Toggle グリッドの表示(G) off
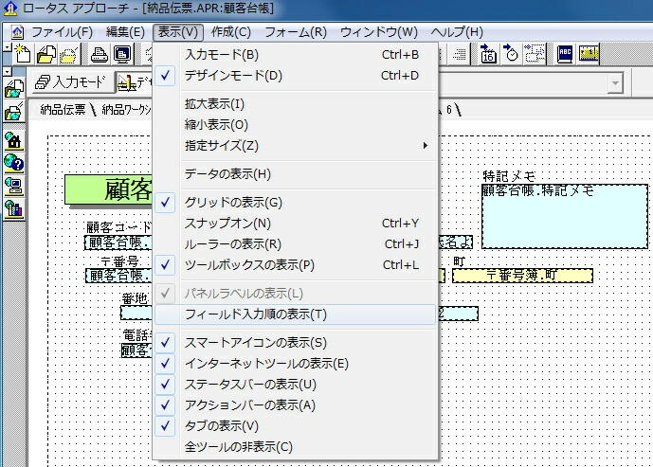The width and height of the screenshot is (653, 467). click(x=296, y=203)
